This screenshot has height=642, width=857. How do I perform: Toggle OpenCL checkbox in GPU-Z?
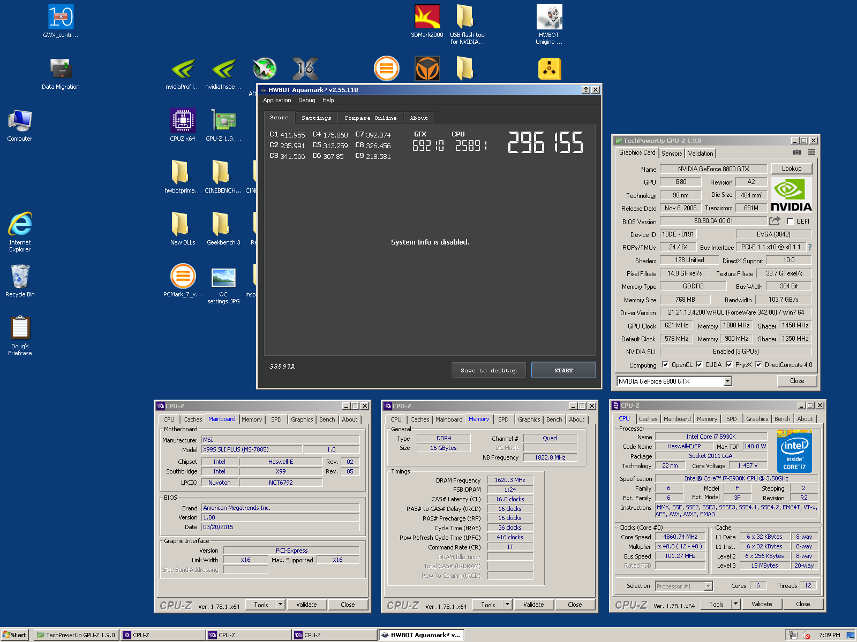[x=665, y=365]
